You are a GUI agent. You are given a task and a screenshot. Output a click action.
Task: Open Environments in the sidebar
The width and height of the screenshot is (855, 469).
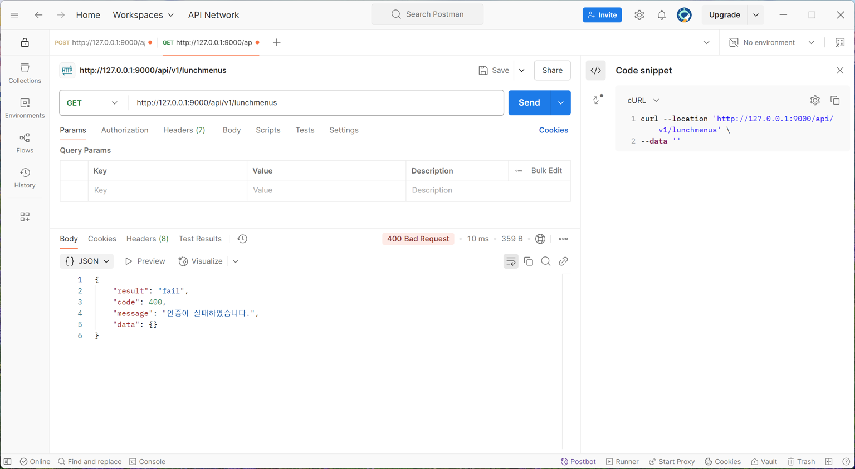25,108
